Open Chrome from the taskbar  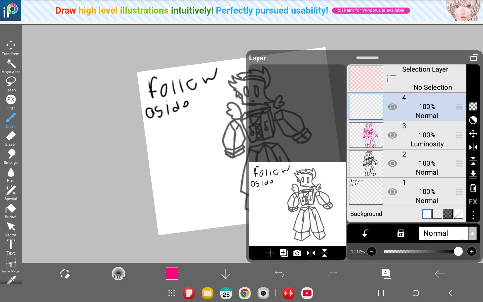coord(245,293)
